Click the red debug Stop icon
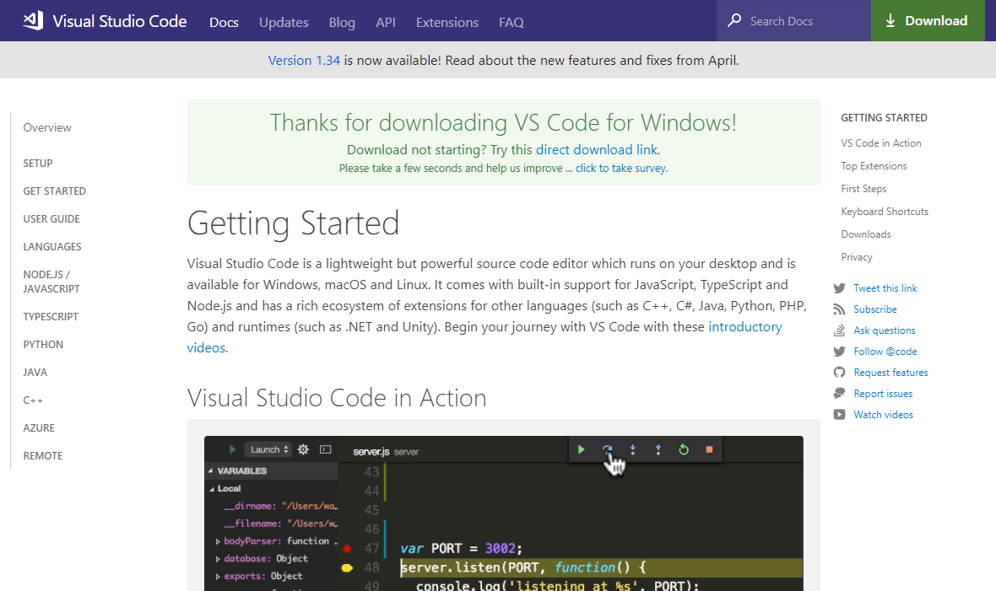996x591 pixels. click(x=709, y=449)
